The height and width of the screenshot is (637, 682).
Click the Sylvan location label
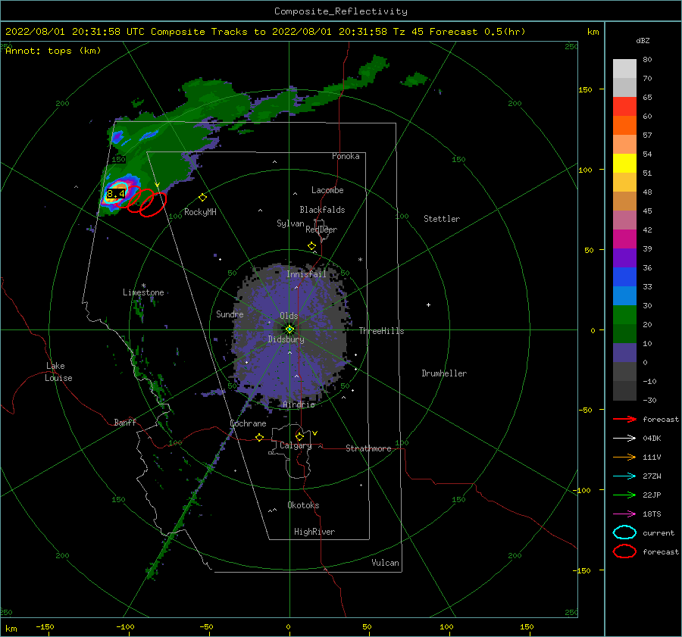pyautogui.click(x=290, y=223)
